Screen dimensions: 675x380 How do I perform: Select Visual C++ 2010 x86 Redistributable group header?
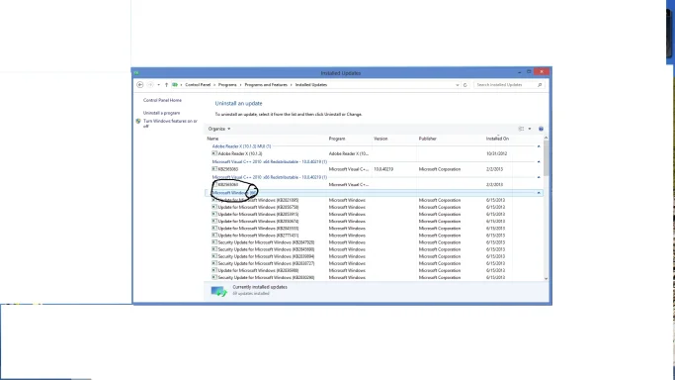click(x=270, y=177)
